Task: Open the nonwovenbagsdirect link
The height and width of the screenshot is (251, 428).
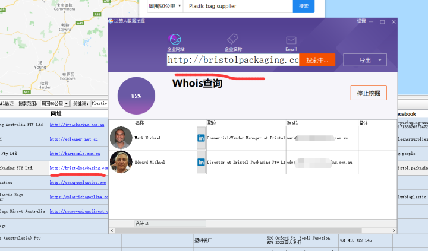Action: (x=79, y=211)
